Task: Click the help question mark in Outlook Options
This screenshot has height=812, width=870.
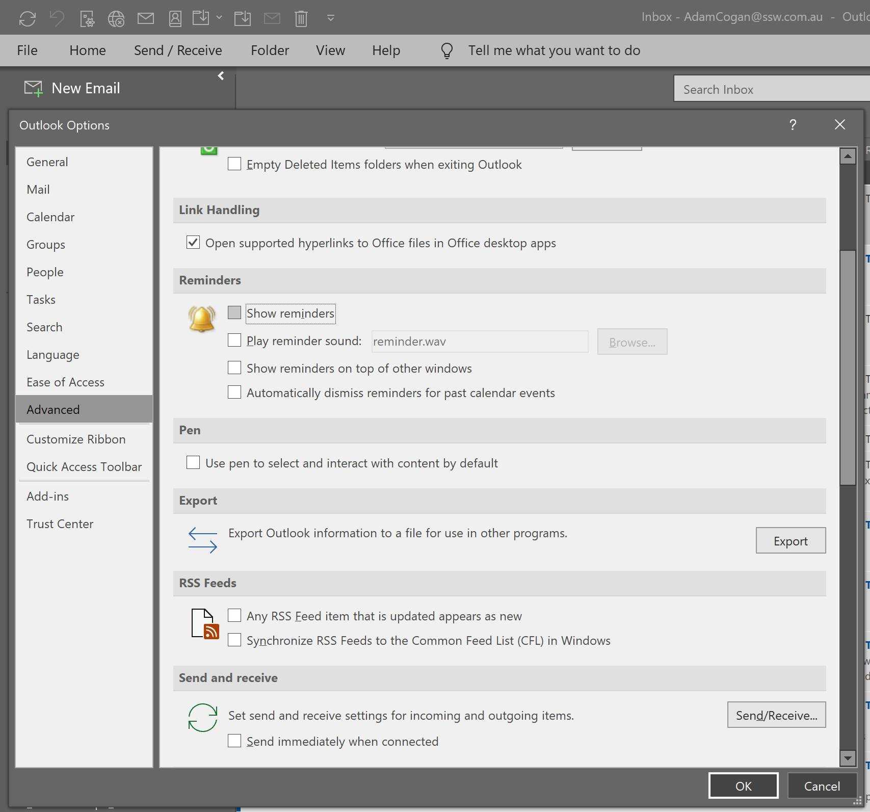Action: click(793, 125)
